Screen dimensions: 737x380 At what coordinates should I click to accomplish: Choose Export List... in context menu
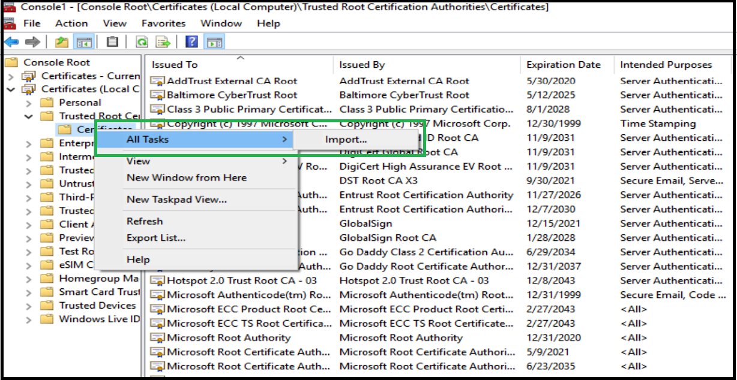click(x=156, y=238)
